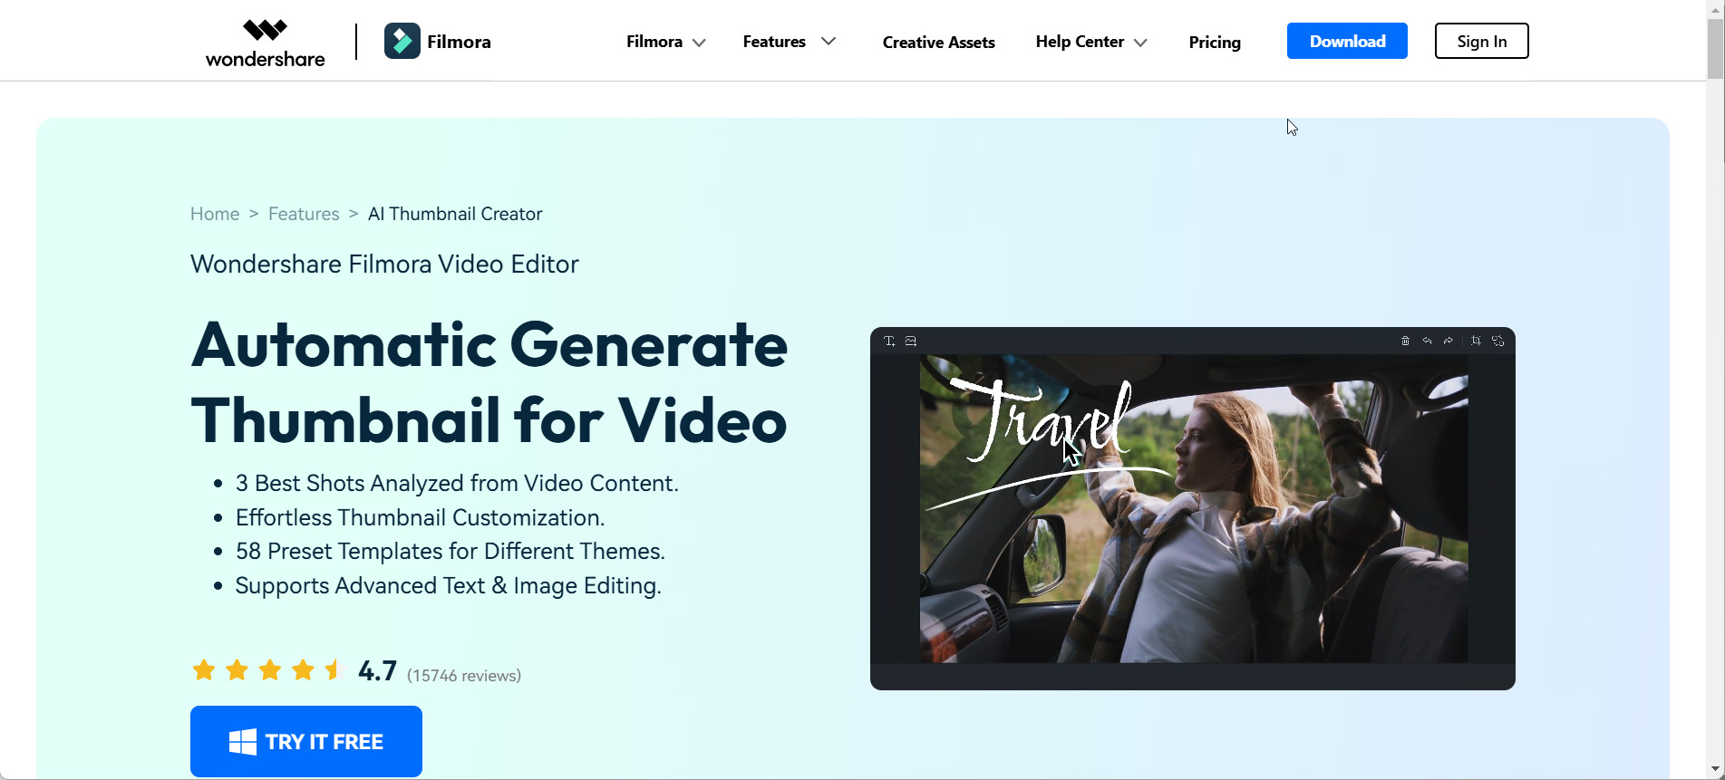The width and height of the screenshot is (1725, 780).
Task: Click the scrollbar up arrow
Action: click(1715, 8)
